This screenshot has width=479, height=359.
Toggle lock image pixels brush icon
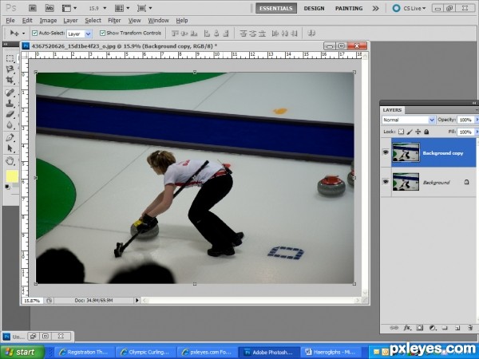pos(410,132)
